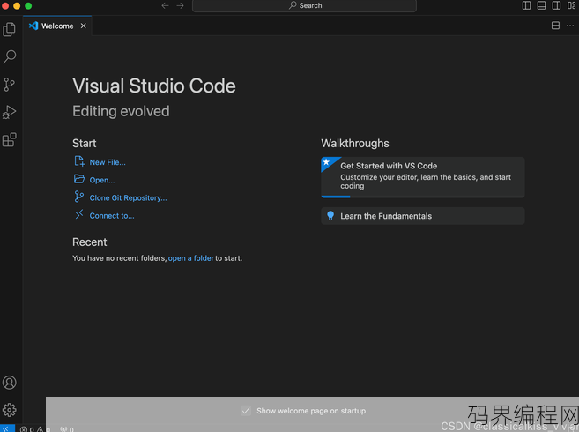The width and height of the screenshot is (579, 432).
Task: Toggle the primary side bar layout icon
Action: tap(527, 5)
